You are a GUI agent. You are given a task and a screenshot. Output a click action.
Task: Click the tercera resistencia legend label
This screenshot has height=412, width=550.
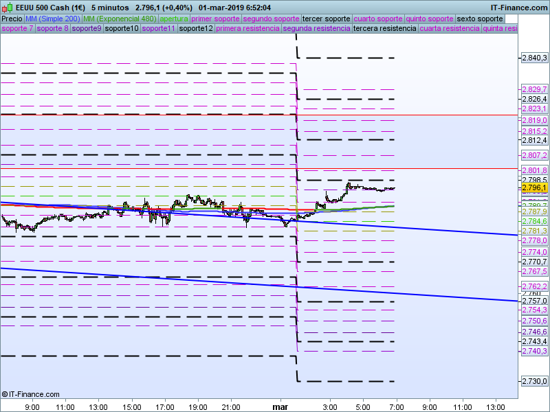(384, 29)
